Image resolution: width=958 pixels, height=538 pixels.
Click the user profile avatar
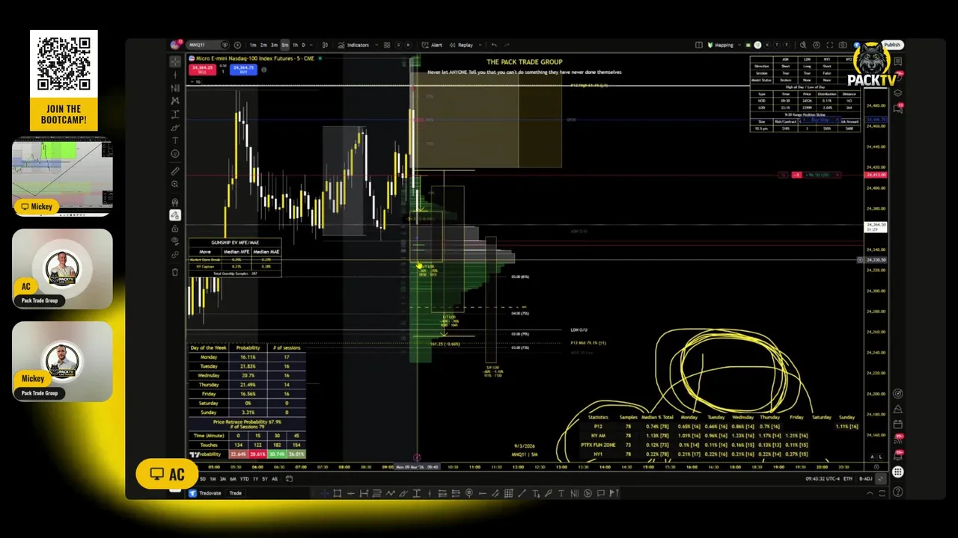[176, 45]
